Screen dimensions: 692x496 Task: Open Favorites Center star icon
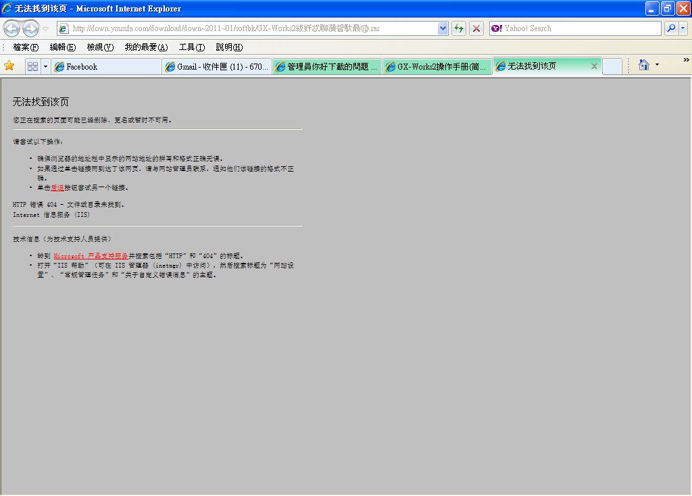(9, 66)
